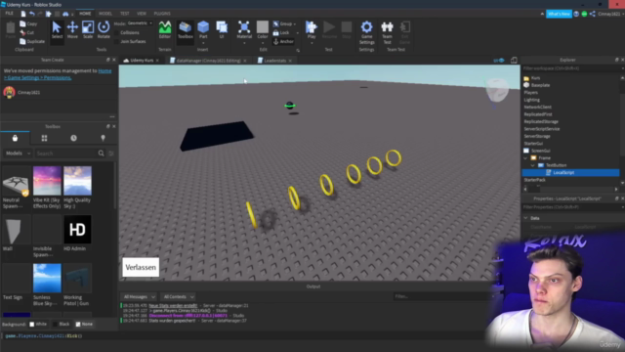625x352 pixels.
Task: Open All Contexts output dropdown
Action: coord(178,297)
